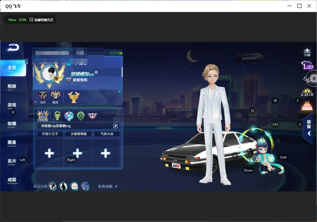The image size is (317, 222).
Task: Open third recent visitor avatar, white hair
Action: pos(74,186)
